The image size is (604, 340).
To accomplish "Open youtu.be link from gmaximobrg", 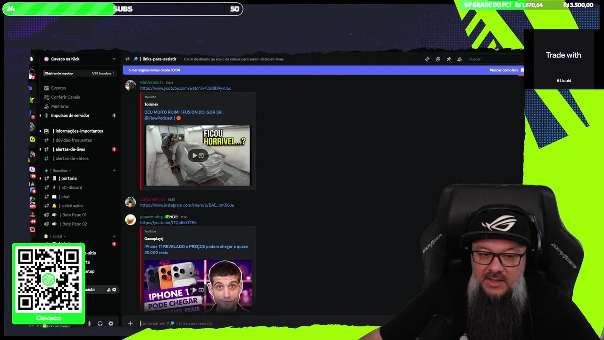I will [x=168, y=222].
